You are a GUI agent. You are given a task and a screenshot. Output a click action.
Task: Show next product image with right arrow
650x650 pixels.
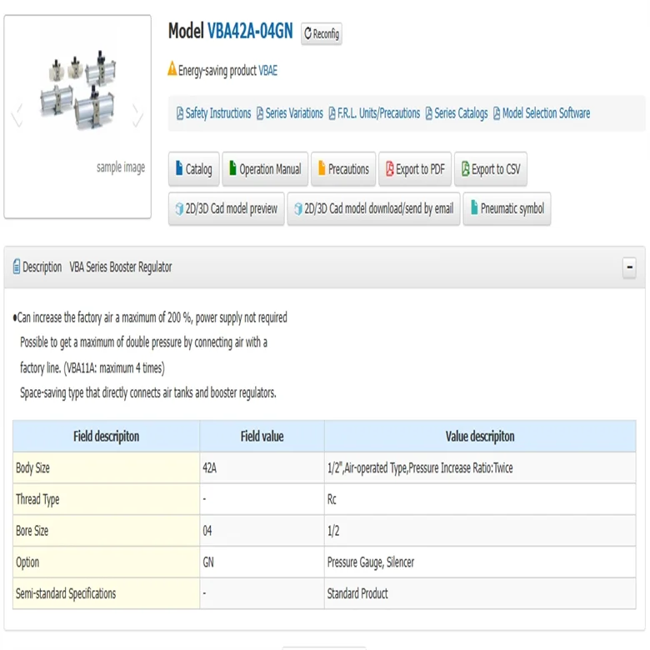137,117
